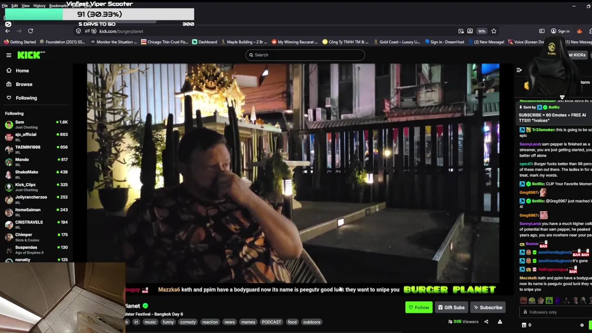Open the Dashboard bookmark
This screenshot has height=333, width=592.
pos(204,42)
